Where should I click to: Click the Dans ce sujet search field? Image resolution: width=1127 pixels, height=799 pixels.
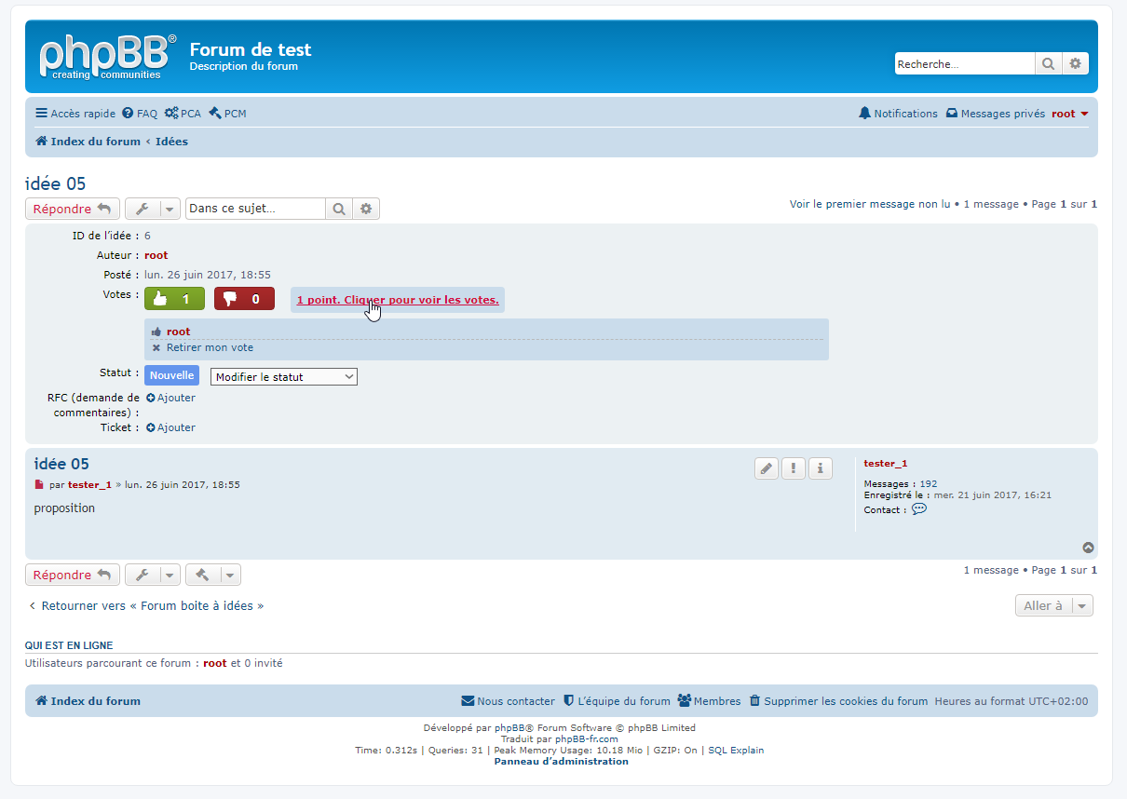click(255, 209)
